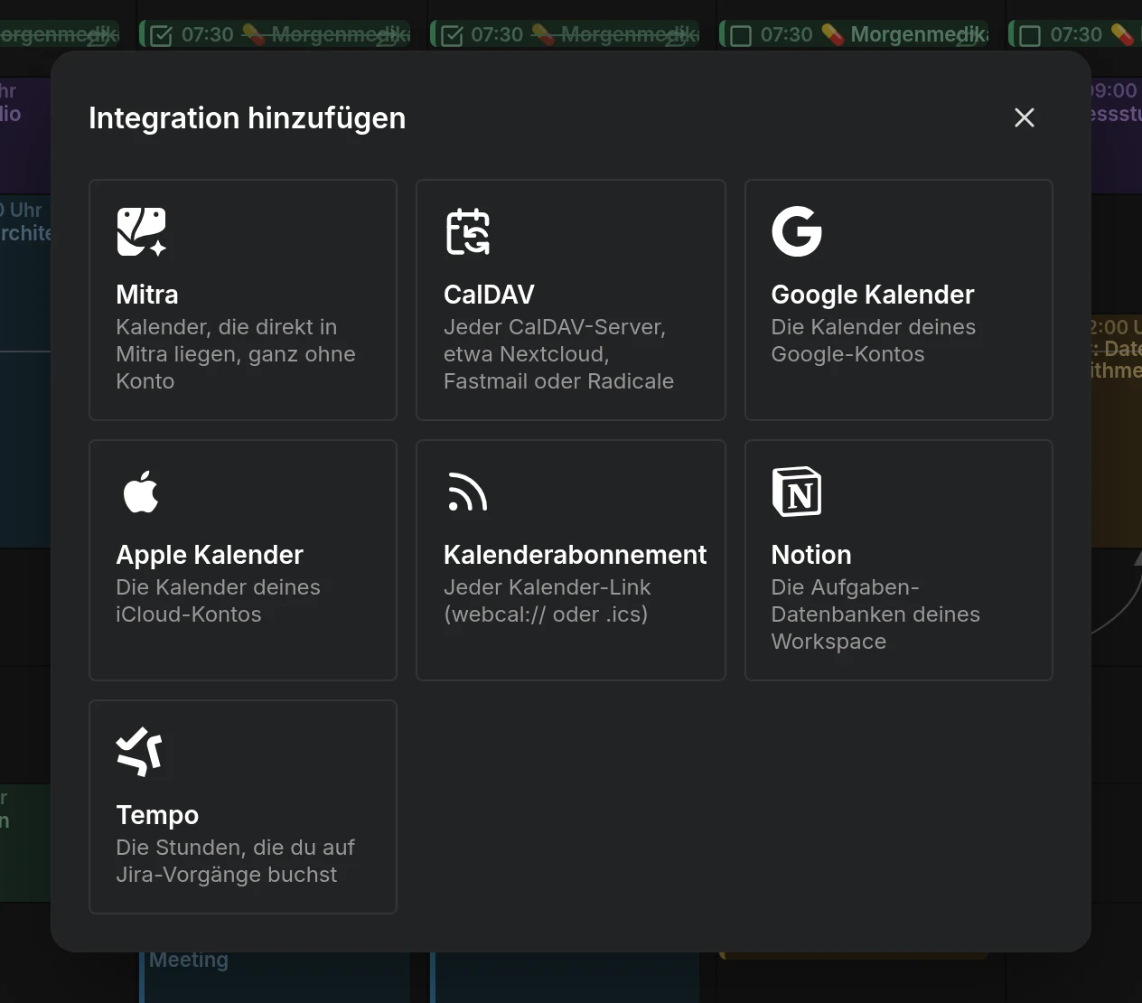Click text 'Jeder Kalender-Link (webcal:// oder .ics)'

point(547,601)
